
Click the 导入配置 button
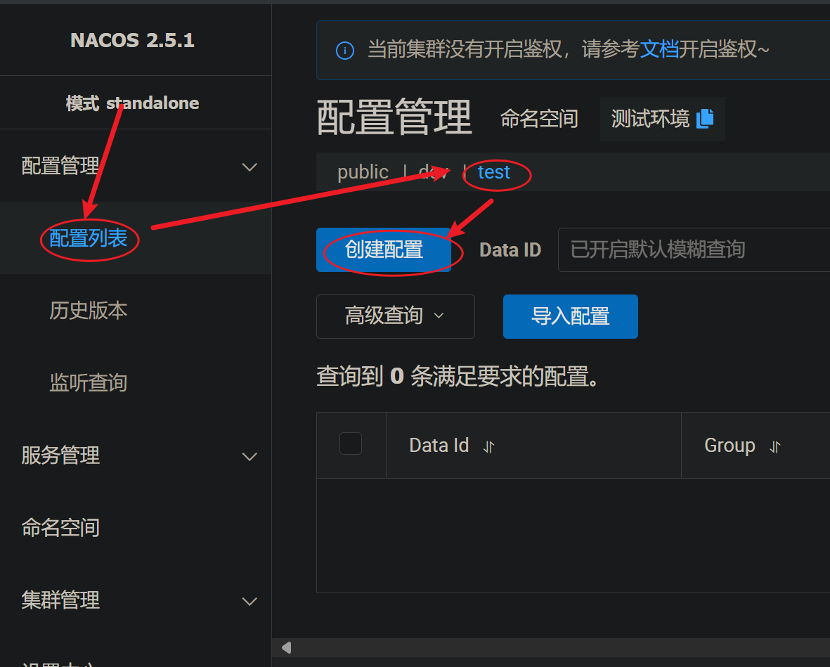[570, 316]
